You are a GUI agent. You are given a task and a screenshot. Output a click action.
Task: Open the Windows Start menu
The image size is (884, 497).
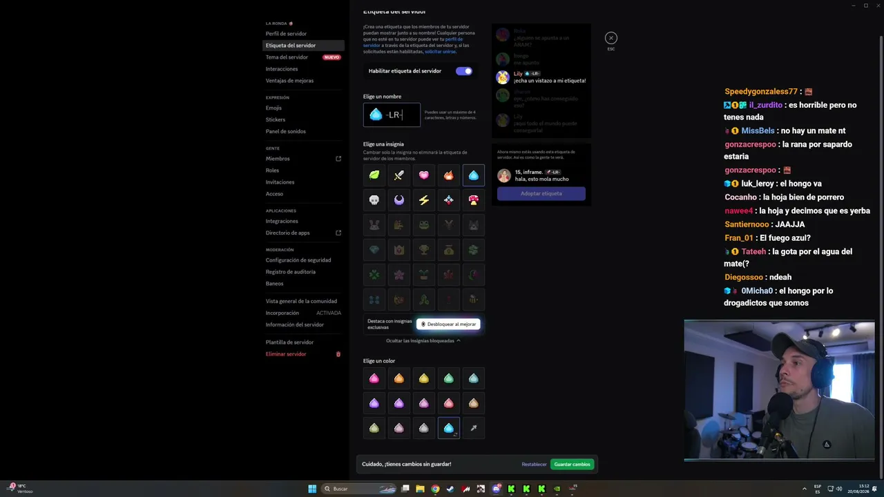312,489
